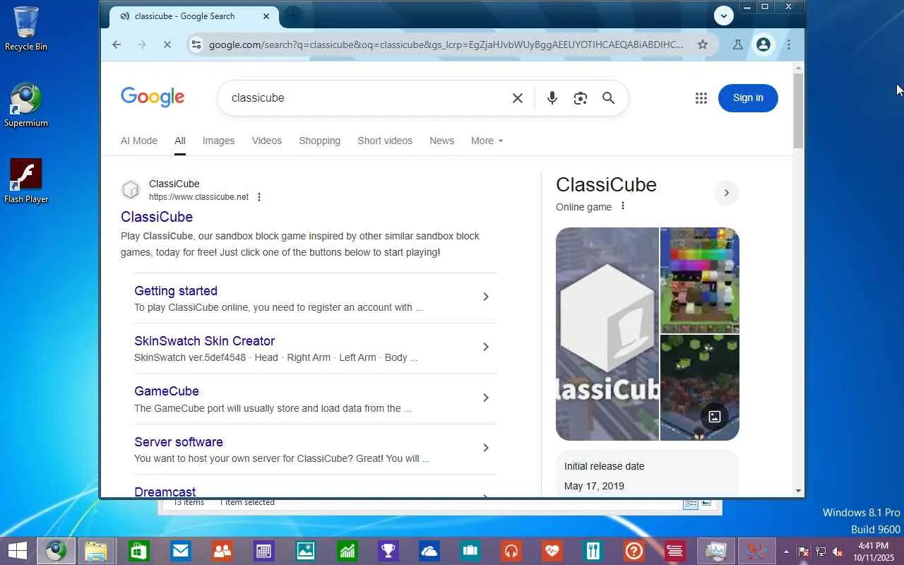This screenshot has width=904, height=565.
Task: Click the ClassiCube site favicon
Action: (x=131, y=190)
